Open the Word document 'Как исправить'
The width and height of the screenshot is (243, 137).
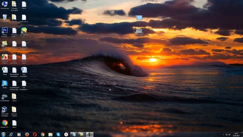[24, 72]
